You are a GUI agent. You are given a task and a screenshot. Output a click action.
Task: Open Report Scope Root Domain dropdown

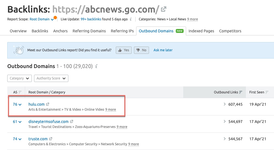click(x=42, y=19)
